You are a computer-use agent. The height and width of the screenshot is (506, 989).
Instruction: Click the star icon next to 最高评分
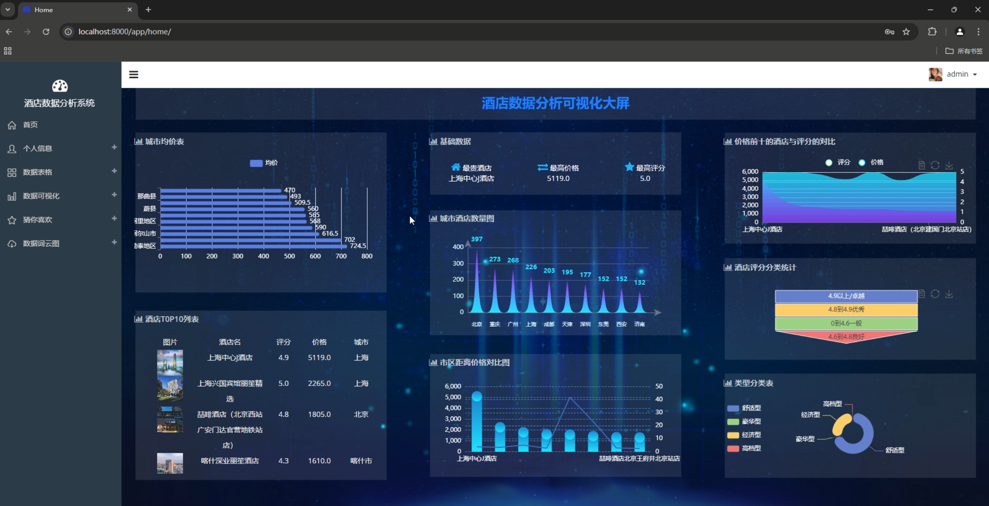click(629, 167)
